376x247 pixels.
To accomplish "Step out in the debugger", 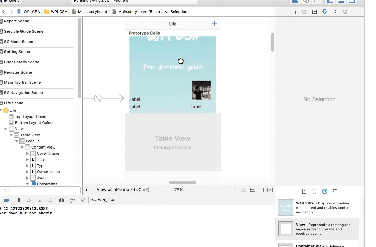I will [50, 200].
